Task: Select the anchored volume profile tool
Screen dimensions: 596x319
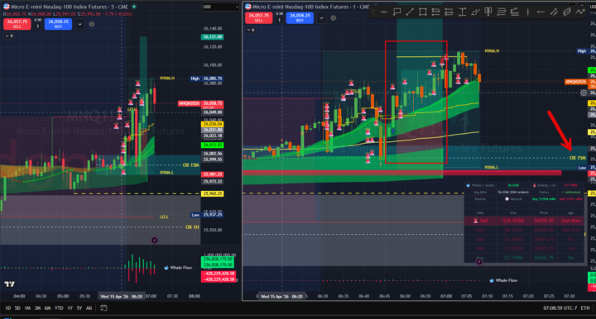Action: [x=488, y=12]
